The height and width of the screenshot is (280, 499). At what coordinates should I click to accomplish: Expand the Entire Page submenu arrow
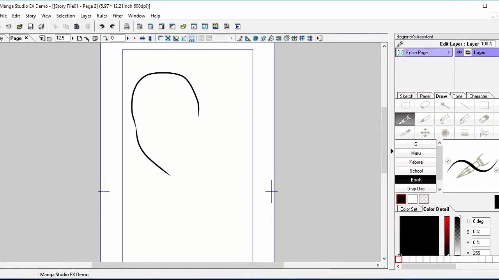click(449, 52)
